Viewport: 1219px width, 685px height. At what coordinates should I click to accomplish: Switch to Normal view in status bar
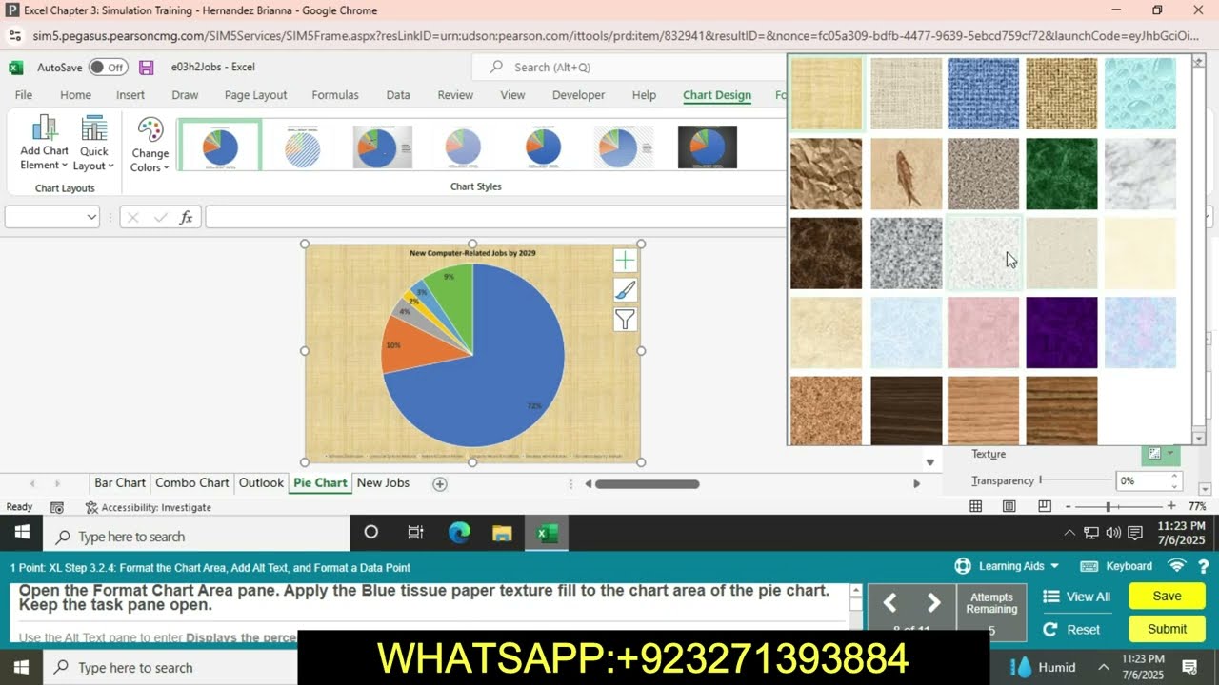click(x=976, y=507)
